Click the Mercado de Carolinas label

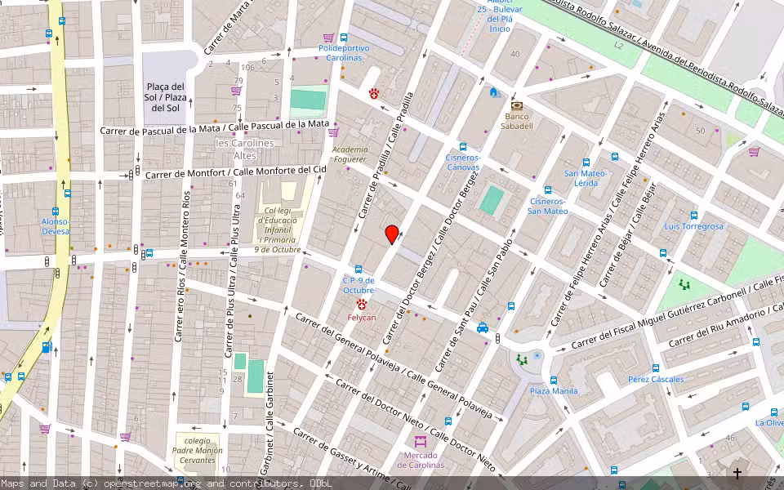pos(424,460)
